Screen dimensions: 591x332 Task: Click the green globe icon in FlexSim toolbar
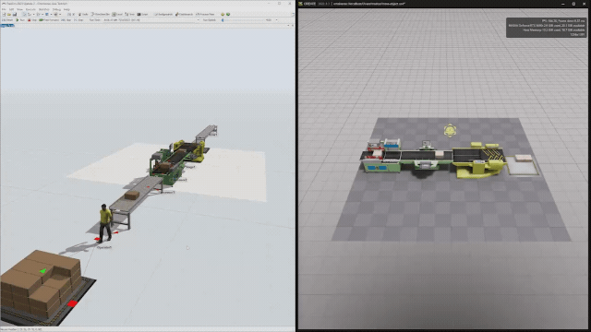pos(228,15)
